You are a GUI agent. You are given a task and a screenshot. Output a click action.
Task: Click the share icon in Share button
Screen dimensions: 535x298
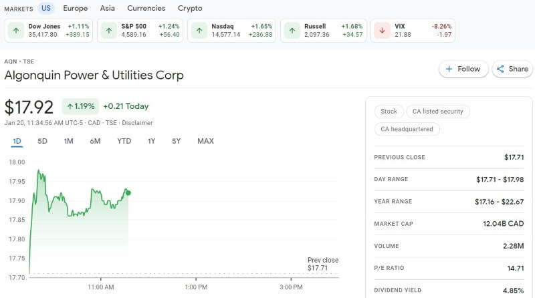click(500, 69)
